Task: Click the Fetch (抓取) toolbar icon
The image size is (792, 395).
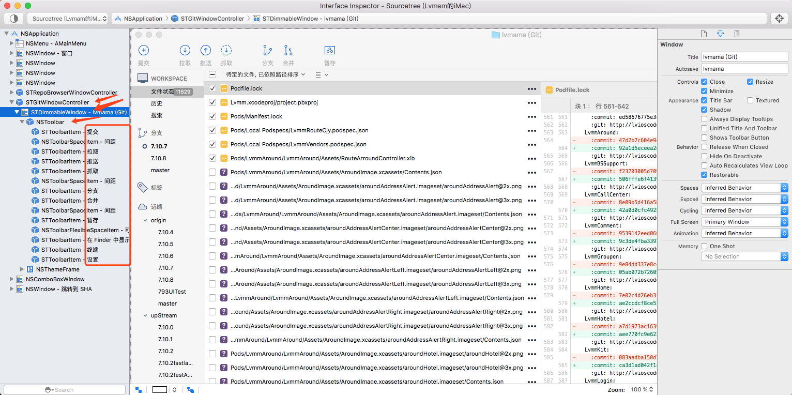Action: (x=226, y=50)
